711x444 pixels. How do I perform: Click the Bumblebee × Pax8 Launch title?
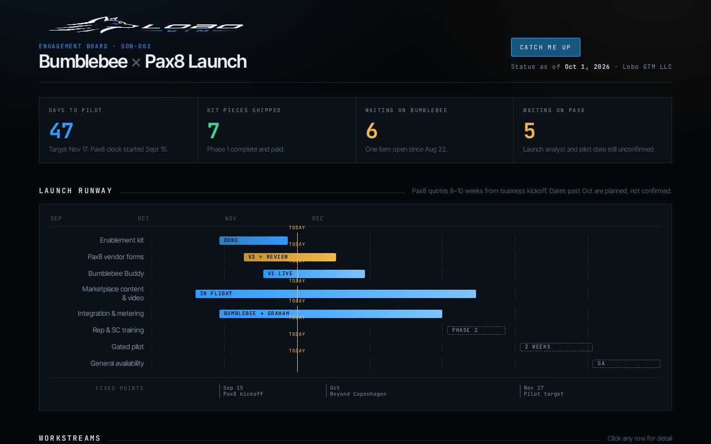(143, 62)
